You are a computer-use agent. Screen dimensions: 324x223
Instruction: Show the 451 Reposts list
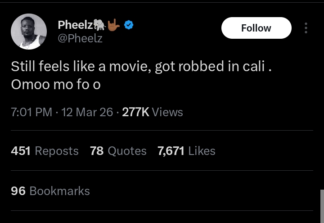pyautogui.click(x=45, y=151)
